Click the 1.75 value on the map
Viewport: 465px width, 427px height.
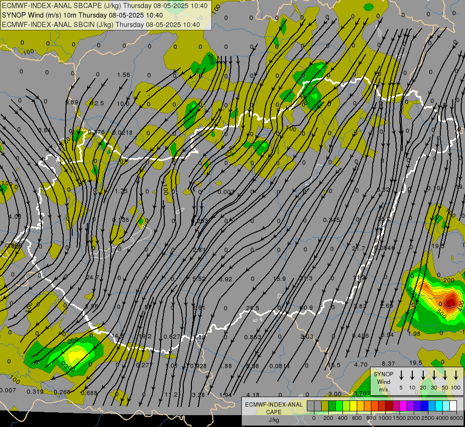(x=121, y=191)
